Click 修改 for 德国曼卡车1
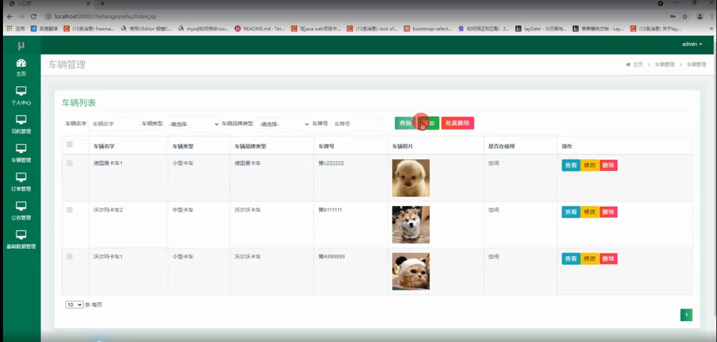This screenshot has height=342, width=717. (590, 165)
